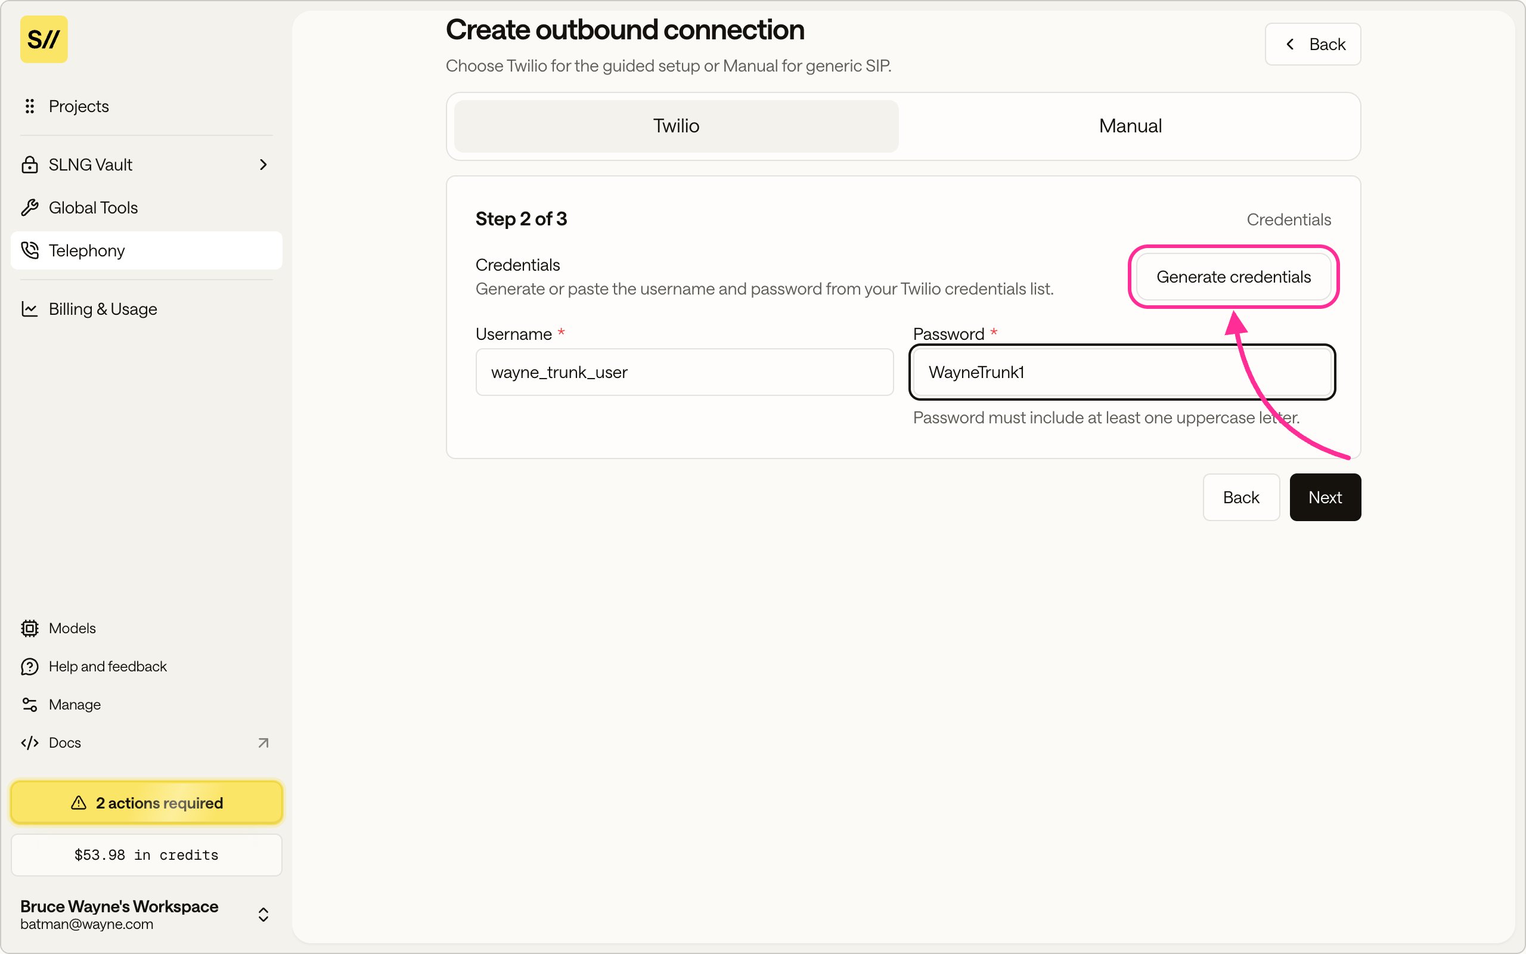Select the Twilio tab
The height and width of the screenshot is (954, 1526).
point(676,126)
